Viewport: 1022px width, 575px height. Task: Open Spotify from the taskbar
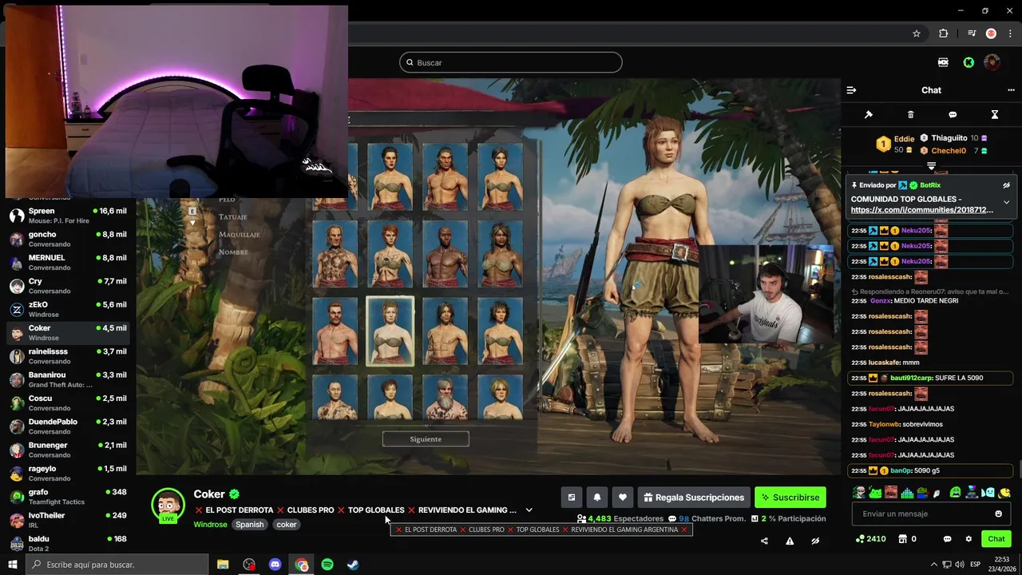(x=327, y=565)
